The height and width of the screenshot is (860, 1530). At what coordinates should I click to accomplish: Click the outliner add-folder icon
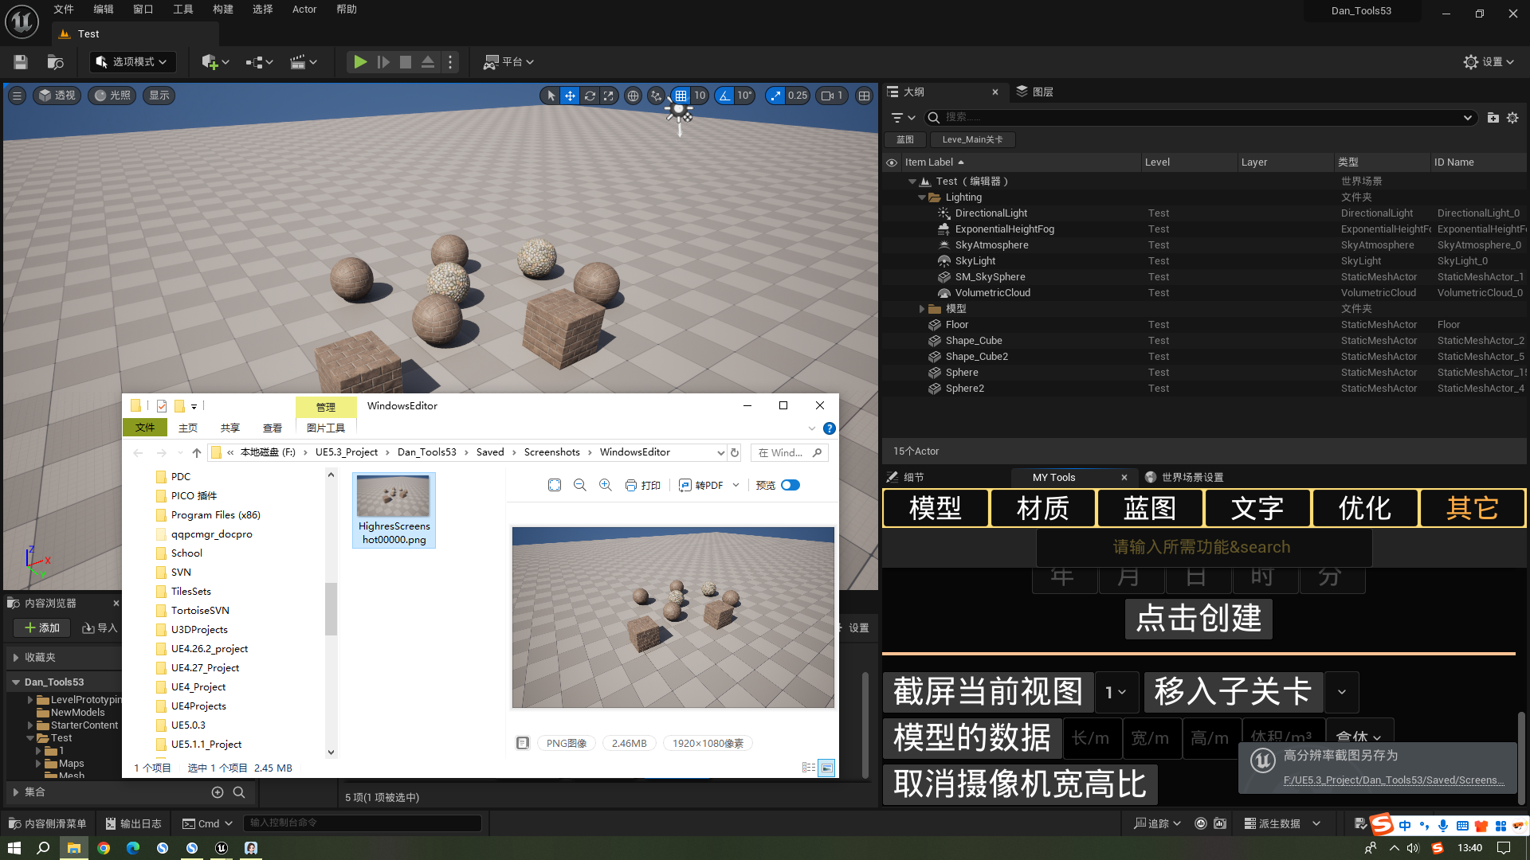[1493, 118]
